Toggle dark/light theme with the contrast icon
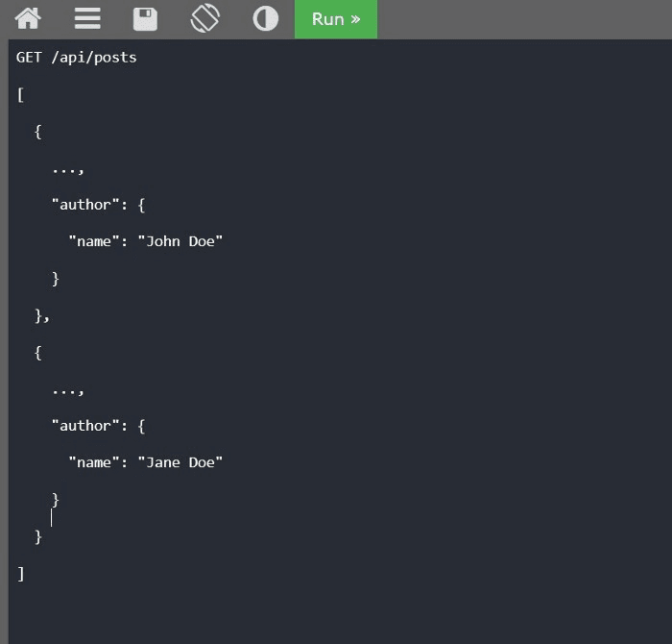The image size is (672, 644). pos(265,18)
